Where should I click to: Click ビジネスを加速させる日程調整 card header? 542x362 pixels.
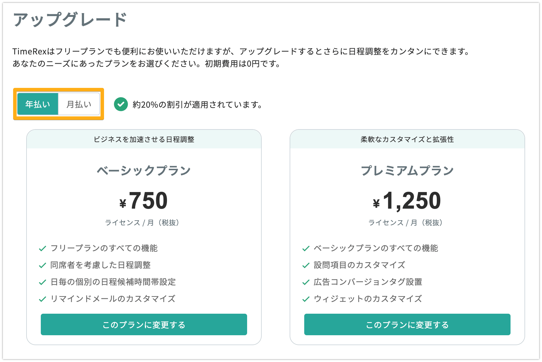[x=144, y=139]
